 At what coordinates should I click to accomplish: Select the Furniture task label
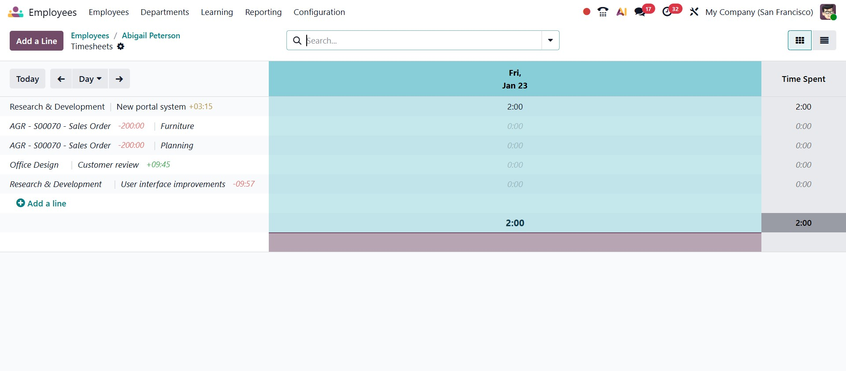177,126
